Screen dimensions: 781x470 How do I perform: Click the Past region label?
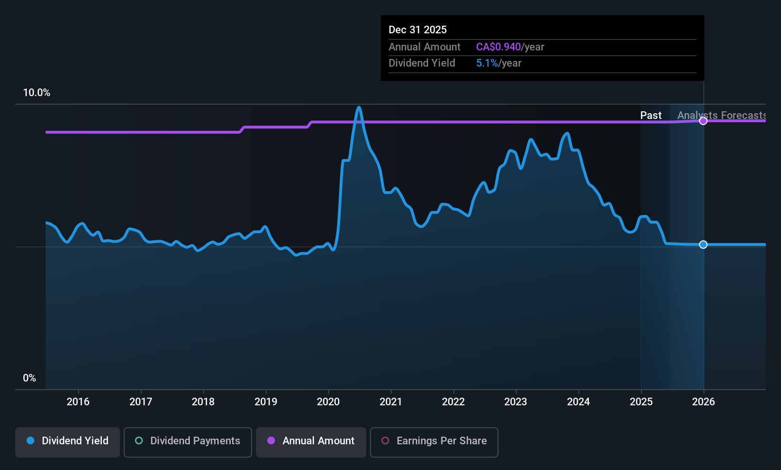[x=651, y=116]
